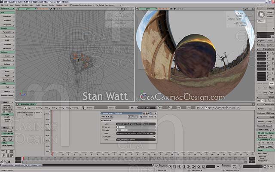
Task: Click the Save preset icon in the Controls dialog
Action: point(151,117)
